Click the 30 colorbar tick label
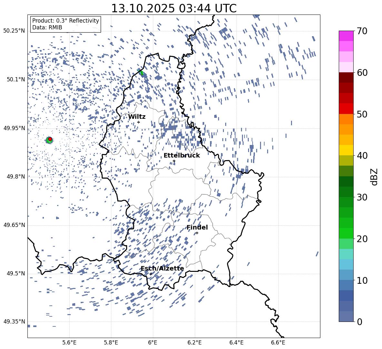This screenshot has width=382, height=349. click(362, 197)
